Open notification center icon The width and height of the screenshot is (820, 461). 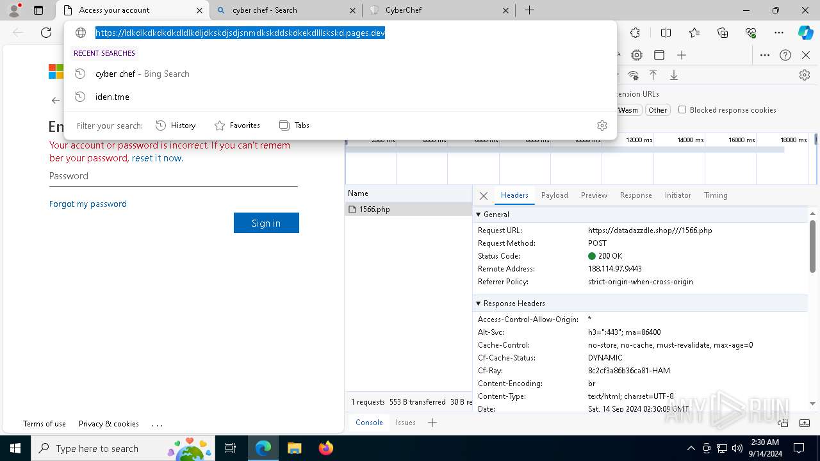tap(799, 448)
